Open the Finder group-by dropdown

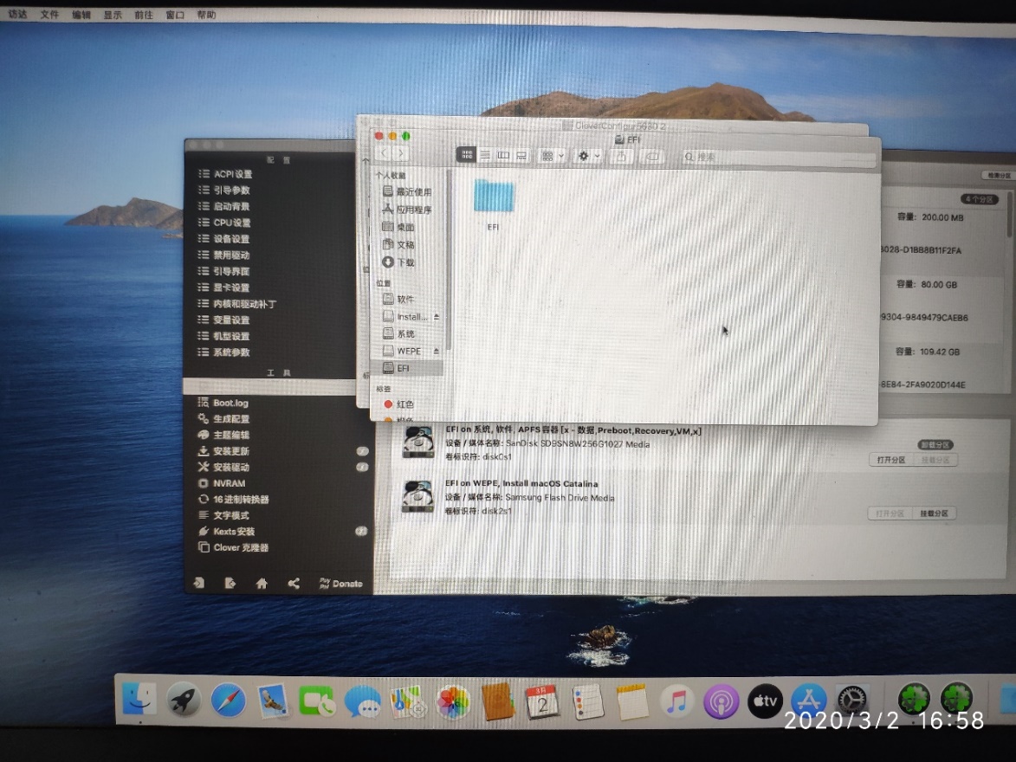(553, 156)
